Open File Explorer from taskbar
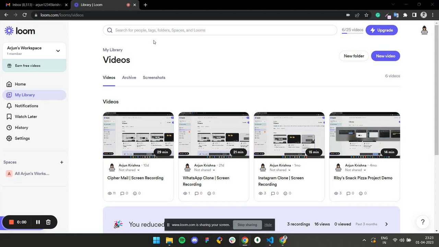The width and height of the screenshot is (439, 247). tap(169, 240)
